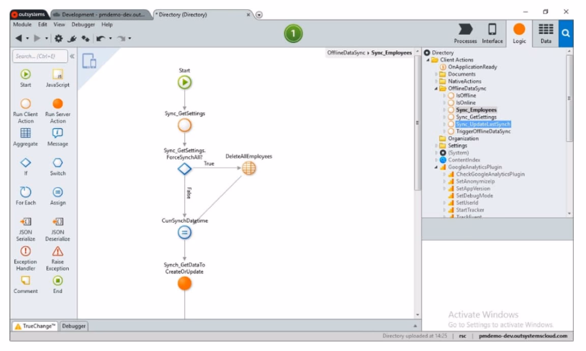Select the JSON Deserialize tool
The height and width of the screenshot is (351, 586).
pyautogui.click(x=57, y=229)
